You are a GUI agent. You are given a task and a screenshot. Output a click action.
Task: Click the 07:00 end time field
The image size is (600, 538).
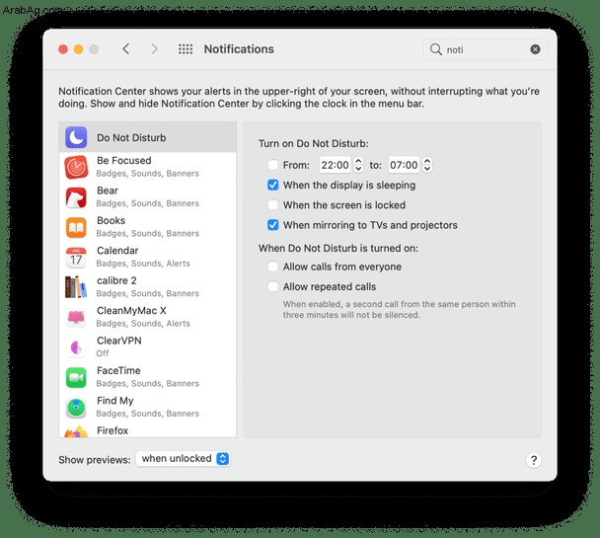404,165
